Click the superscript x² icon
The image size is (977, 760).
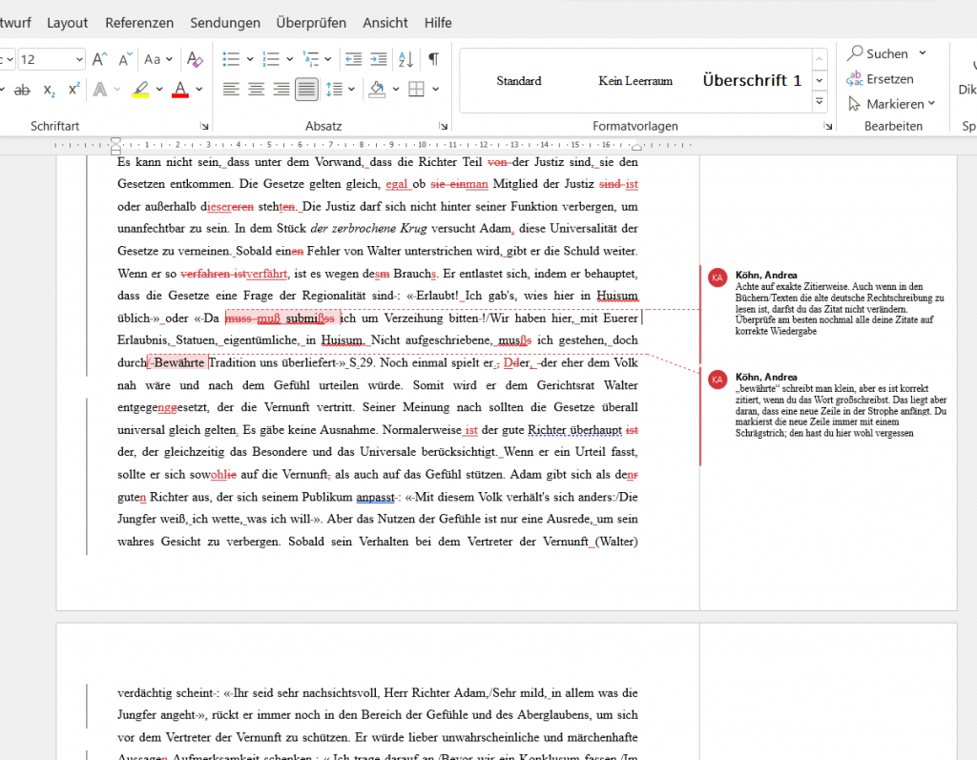tap(73, 90)
